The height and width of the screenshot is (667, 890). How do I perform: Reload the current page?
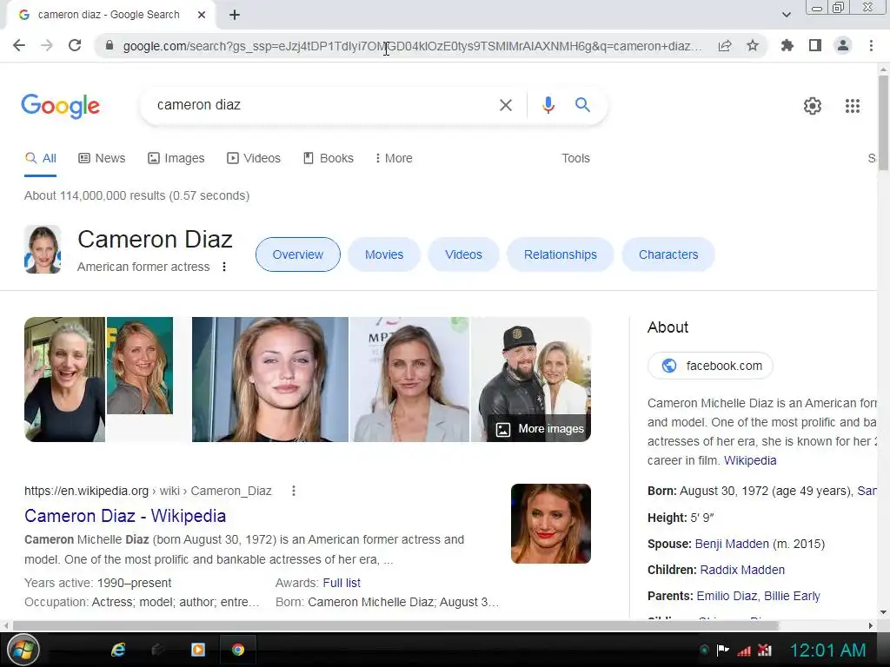(75, 45)
